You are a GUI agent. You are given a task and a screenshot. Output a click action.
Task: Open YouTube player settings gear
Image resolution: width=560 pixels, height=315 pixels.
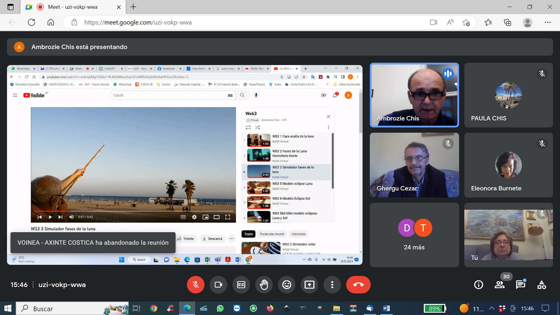click(x=194, y=217)
